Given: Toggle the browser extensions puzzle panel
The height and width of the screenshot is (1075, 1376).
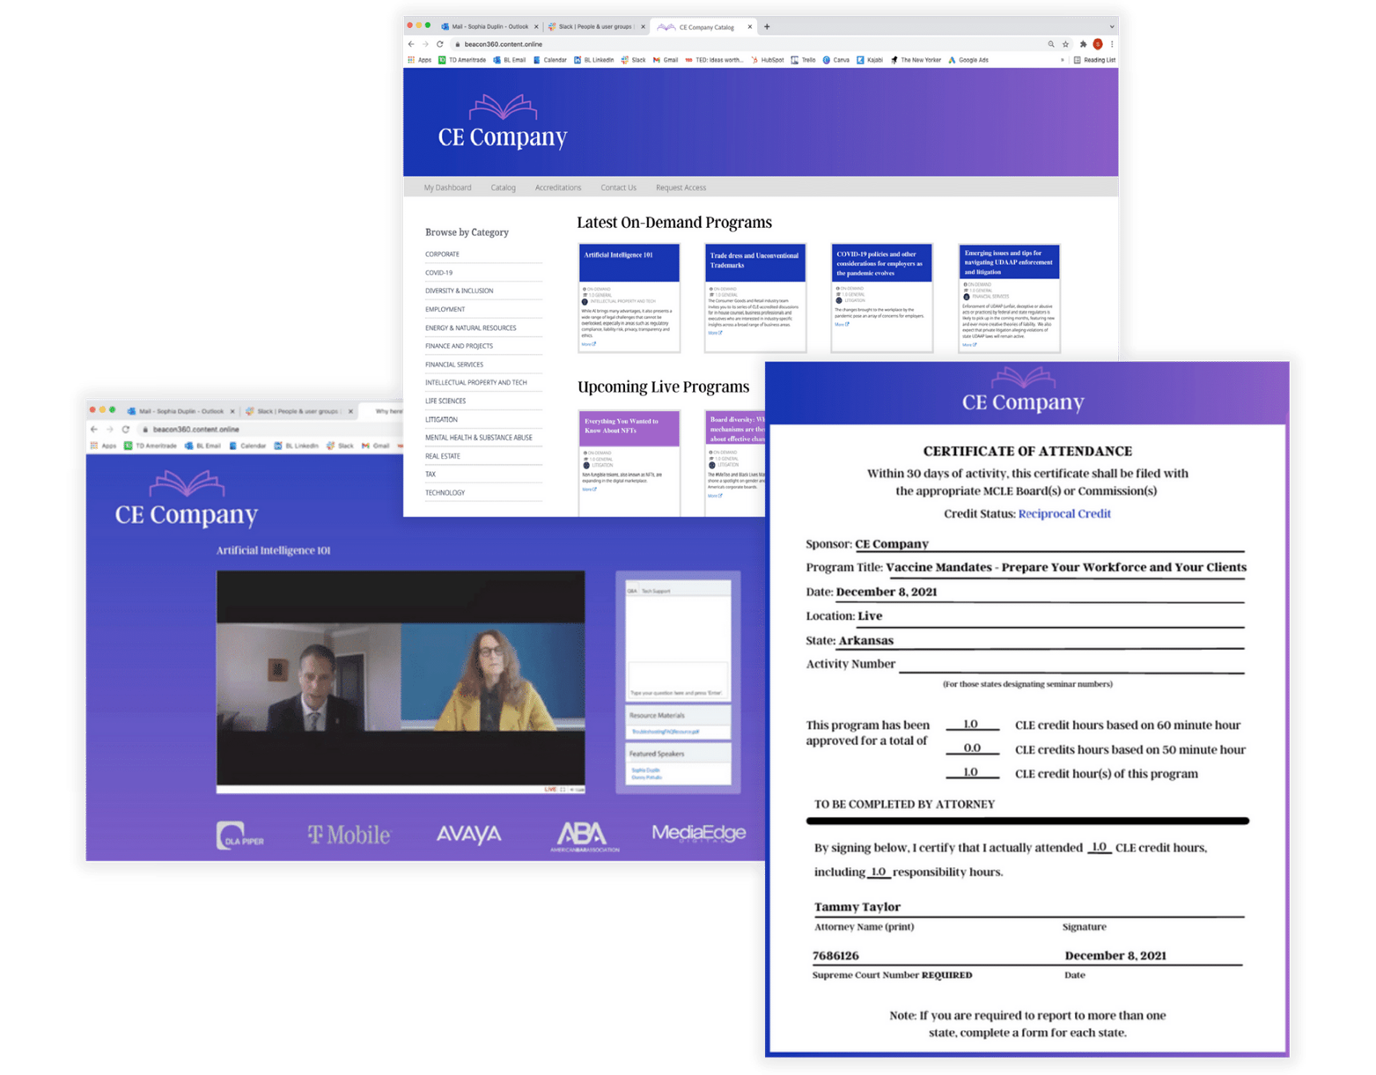Looking at the screenshot, I should [x=1084, y=44].
